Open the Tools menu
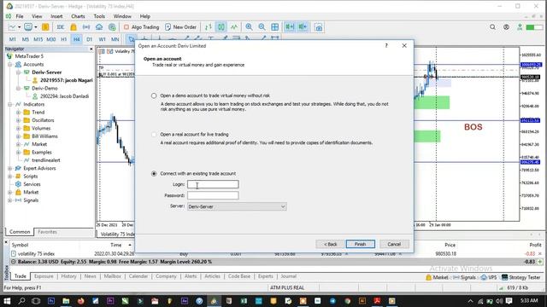This screenshot has width=547, height=307. point(99,16)
